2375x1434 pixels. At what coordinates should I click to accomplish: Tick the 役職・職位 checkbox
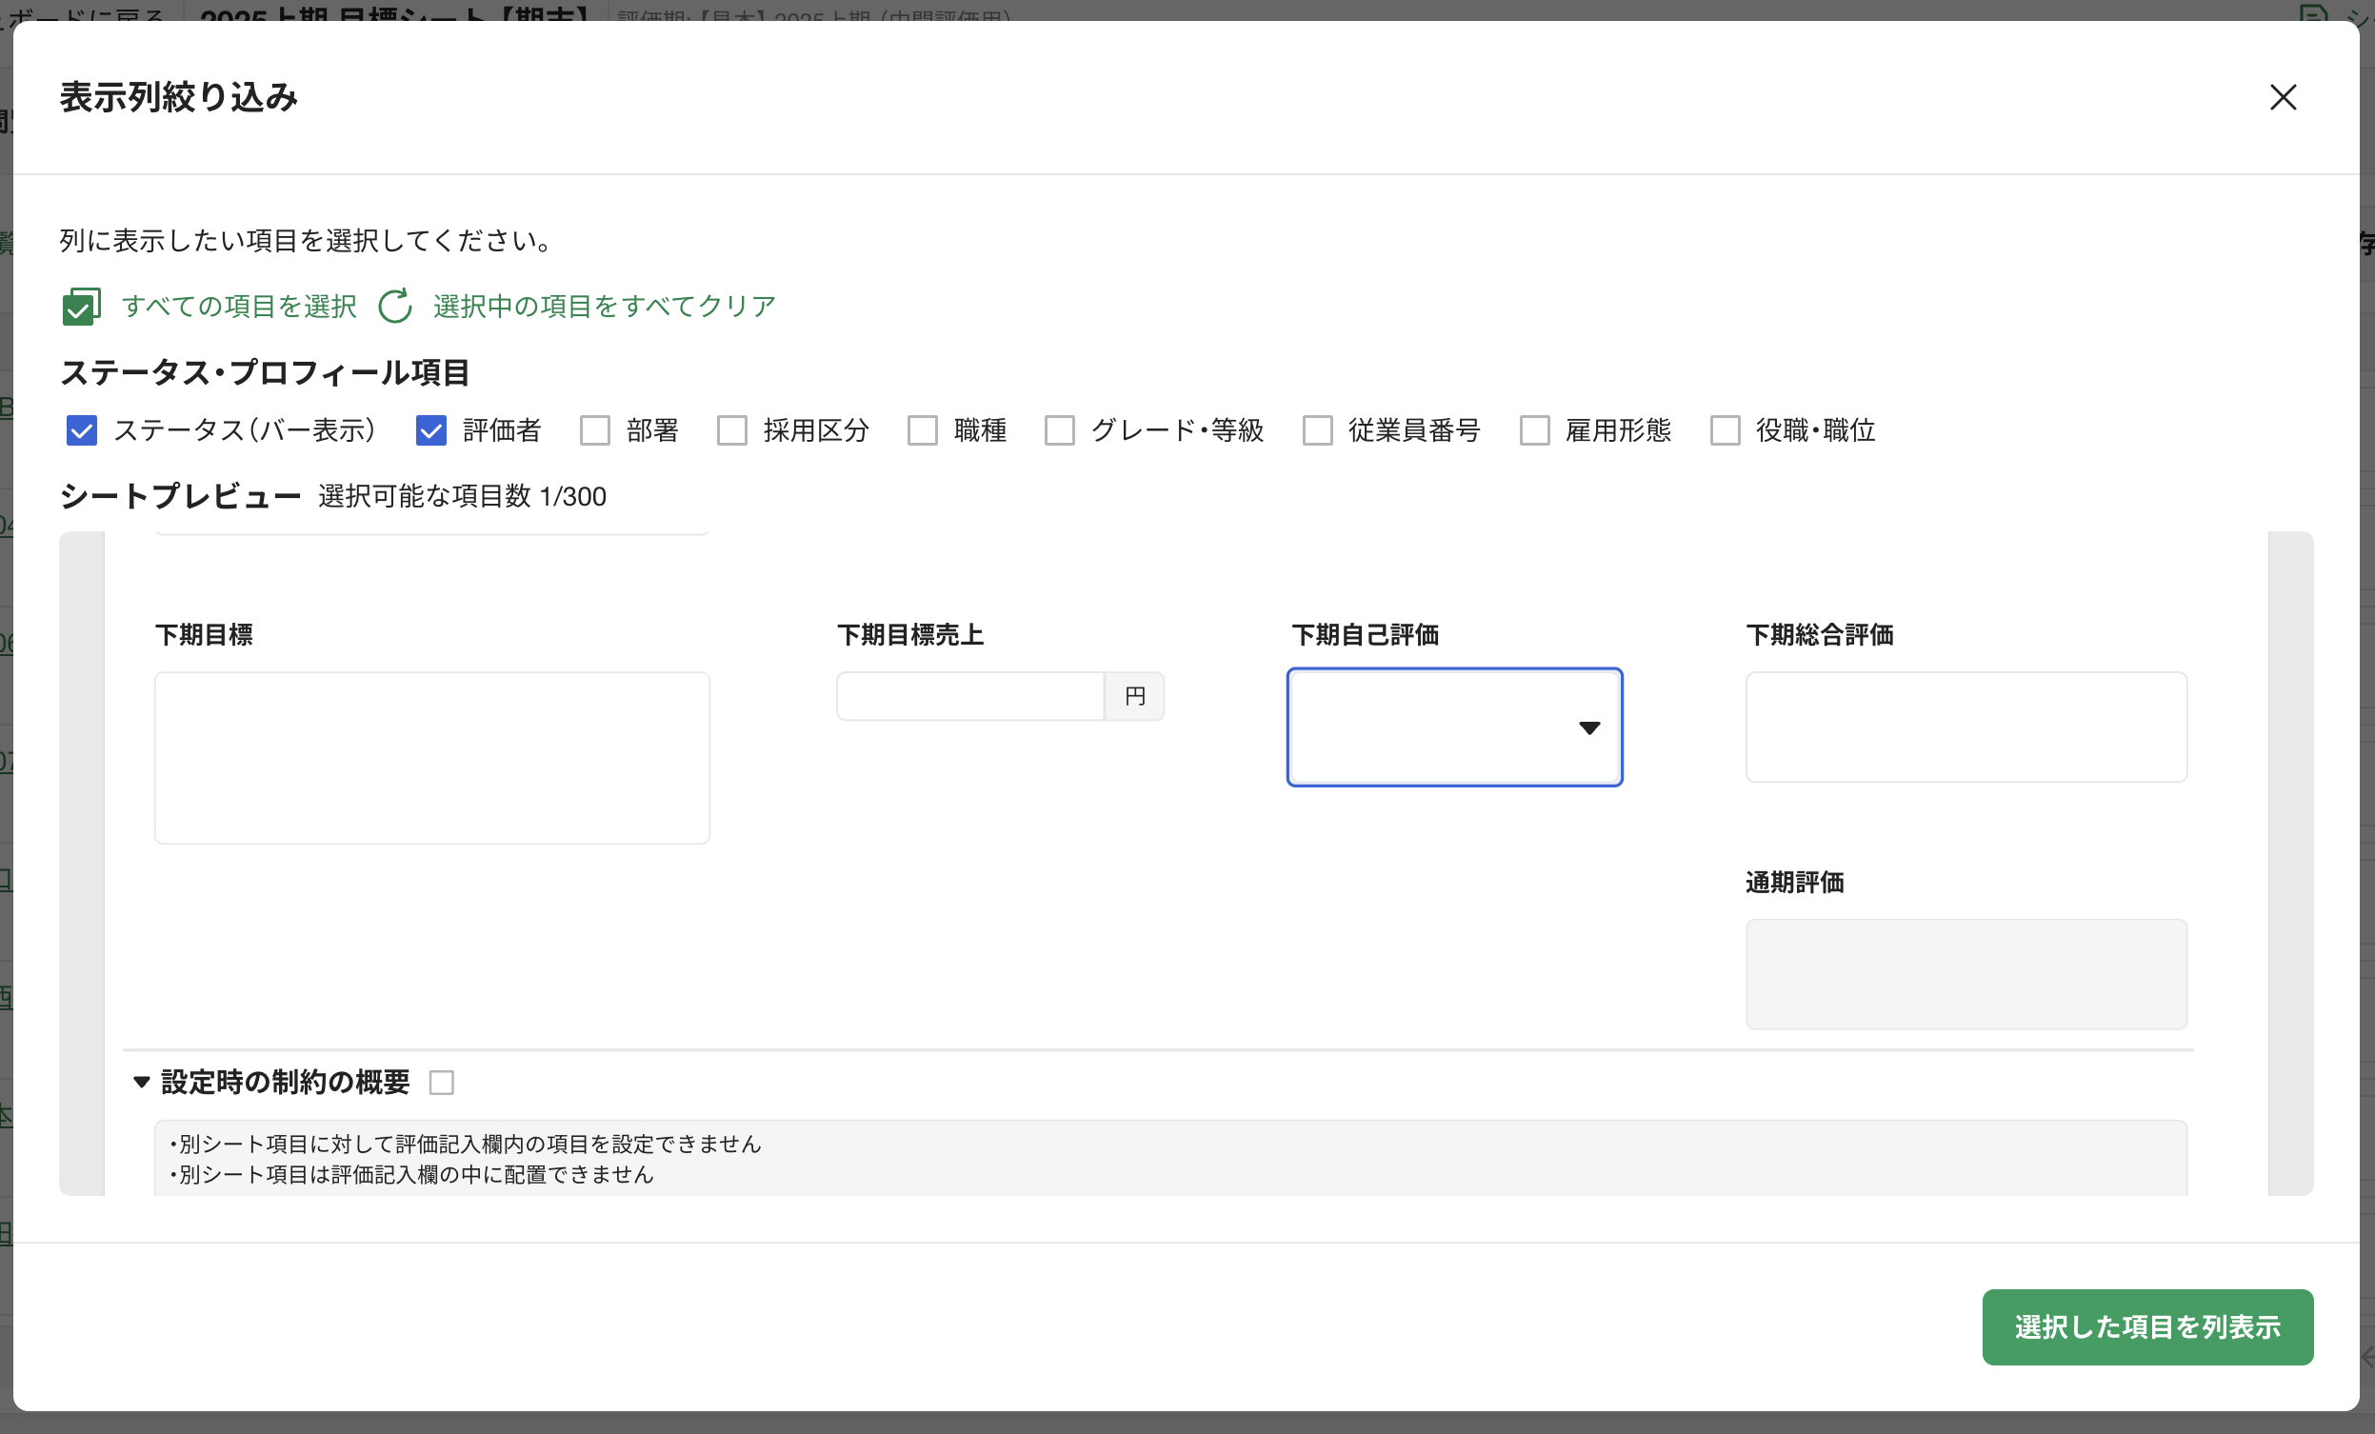[x=1725, y=429]
